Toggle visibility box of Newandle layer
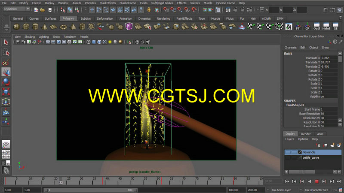 tap(288, 152)
